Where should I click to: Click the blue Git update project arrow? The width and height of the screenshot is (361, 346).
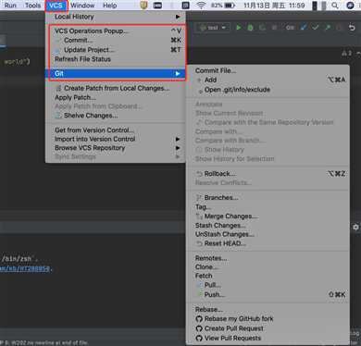304,28
